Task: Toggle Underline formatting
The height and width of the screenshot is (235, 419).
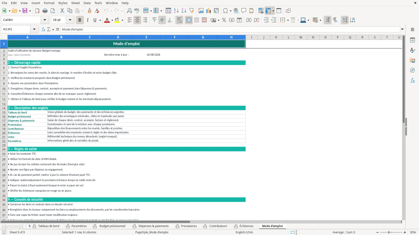Action: (x=95, y=20)
